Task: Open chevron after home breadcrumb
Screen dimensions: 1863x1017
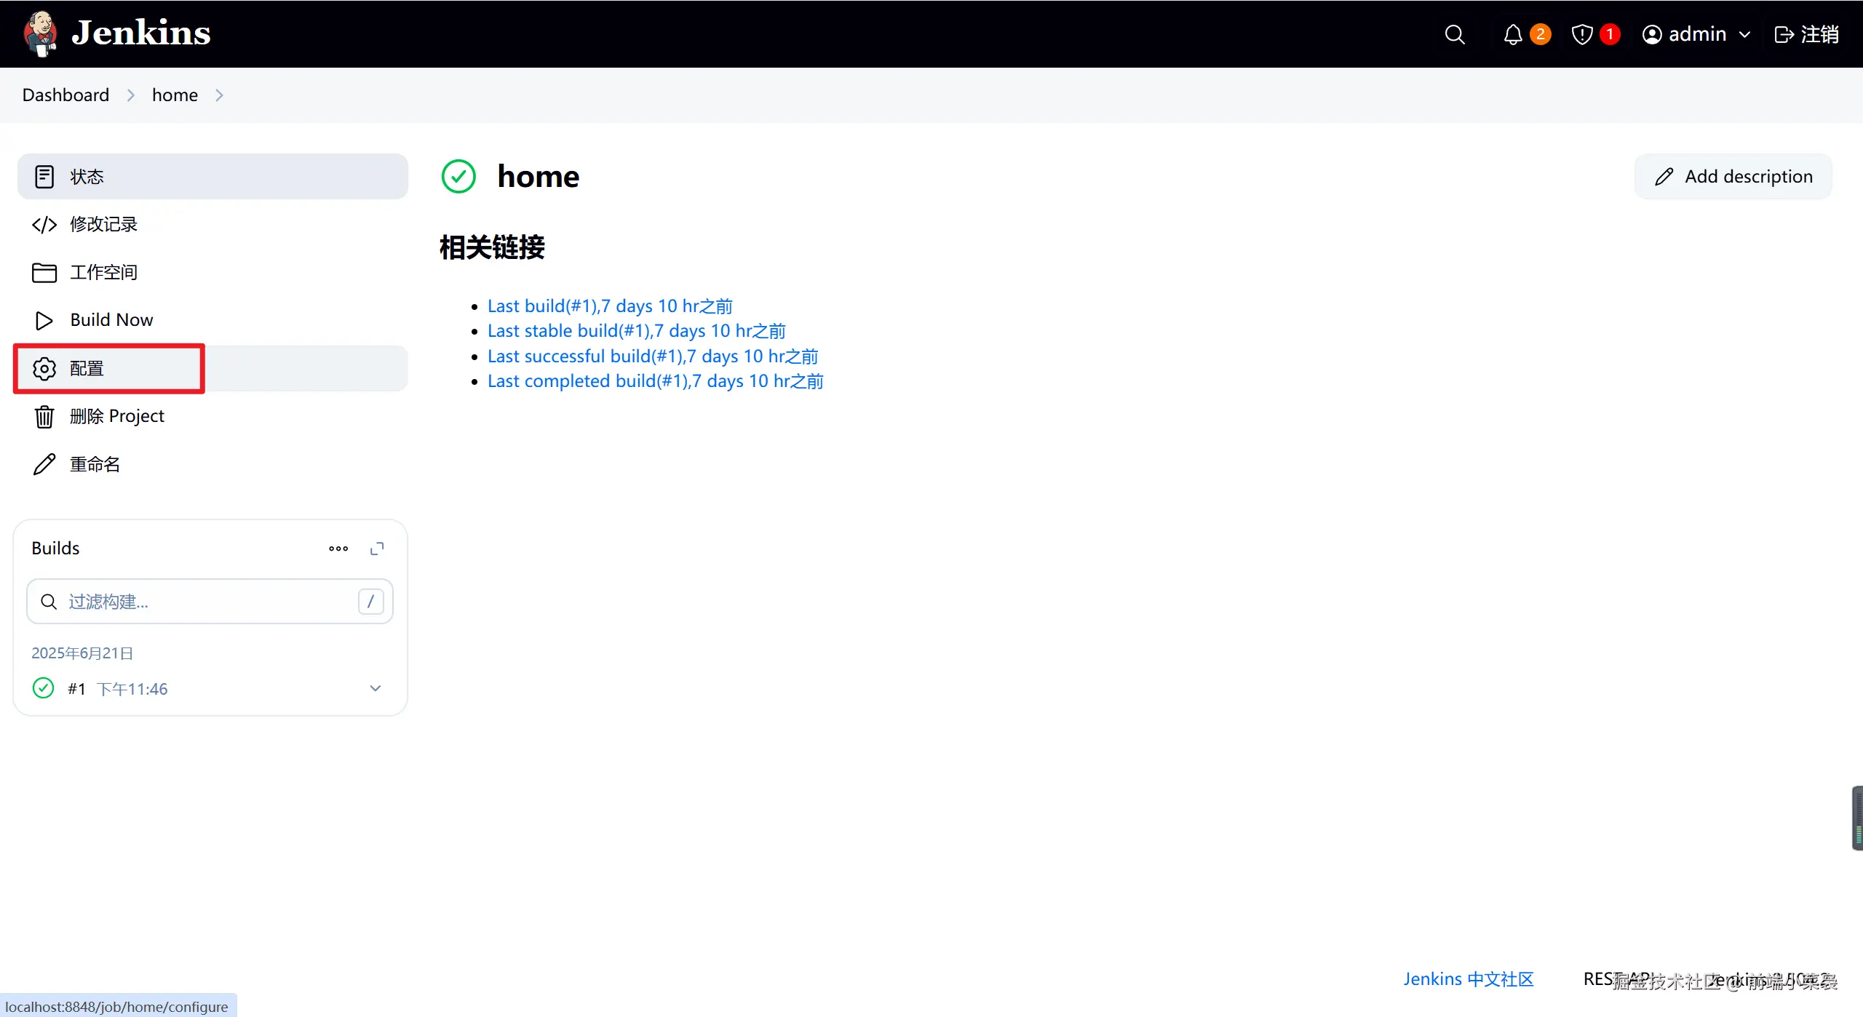Action: tap(219, 95)
